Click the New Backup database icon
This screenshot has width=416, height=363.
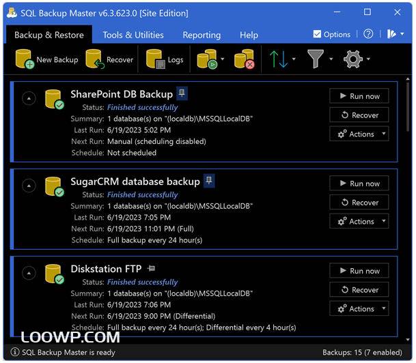25,59
